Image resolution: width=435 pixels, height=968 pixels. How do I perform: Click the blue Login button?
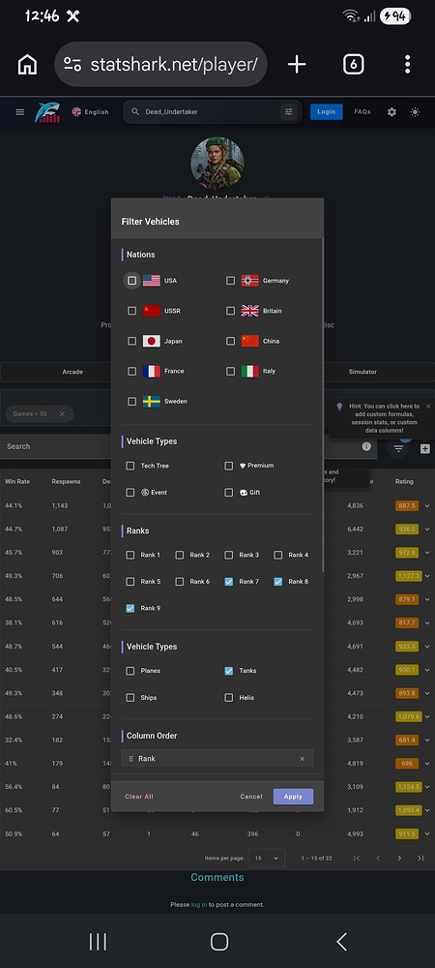click(x=327, y=111)
